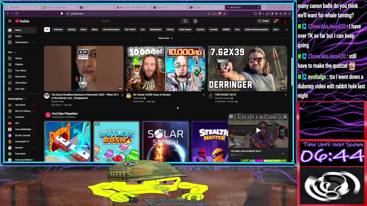
Task: Select the Gaming filter chip
Action: pyautogui.click(x=72, y=29)
